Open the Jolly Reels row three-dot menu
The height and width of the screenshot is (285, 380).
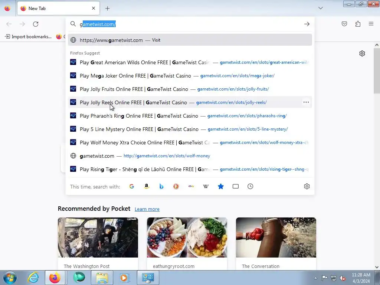[x=306, y=102]
